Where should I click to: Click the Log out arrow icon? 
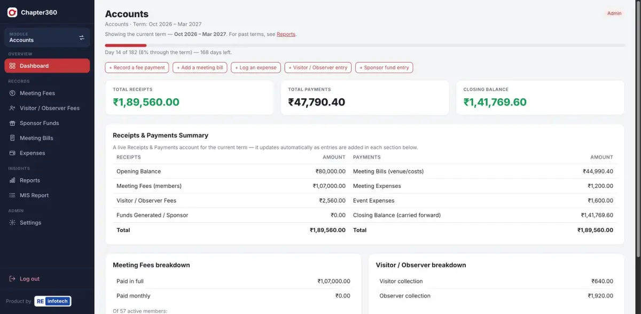coord(12,279)
